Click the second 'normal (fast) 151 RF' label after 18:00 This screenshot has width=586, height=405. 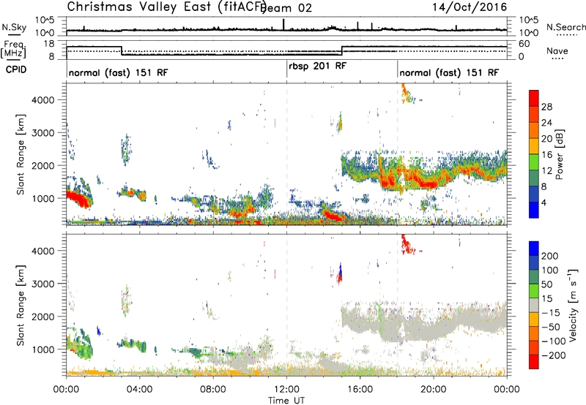449,72
